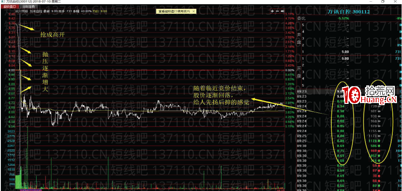Screen dimensions: 402x191
Task: Click the 均价: 9.00 header value
Action: pos(100,11)
